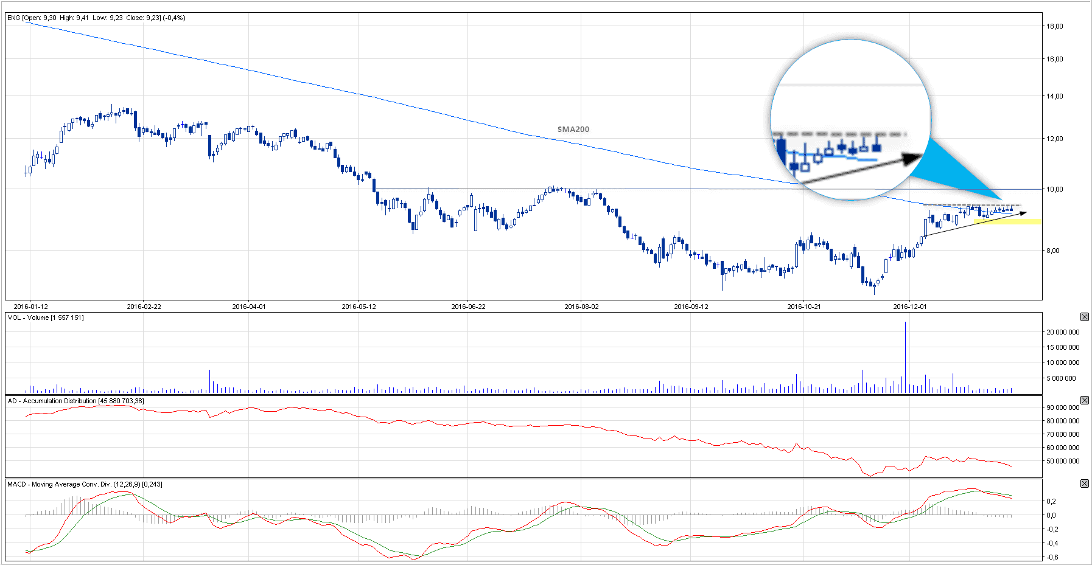The width and height of the screenshot is (1092, 565).
Task: Click the 18,00 price axis label
Action: (x=1054, y=26)
